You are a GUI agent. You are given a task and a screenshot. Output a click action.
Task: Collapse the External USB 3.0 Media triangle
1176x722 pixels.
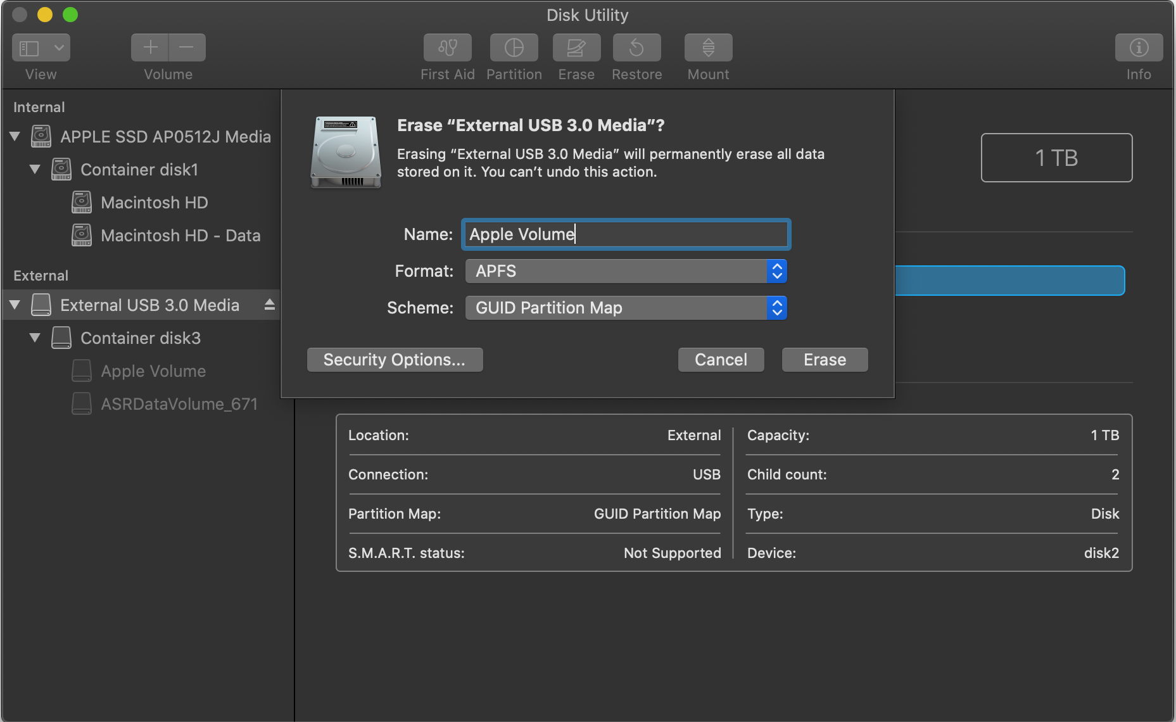click(15, 305)
